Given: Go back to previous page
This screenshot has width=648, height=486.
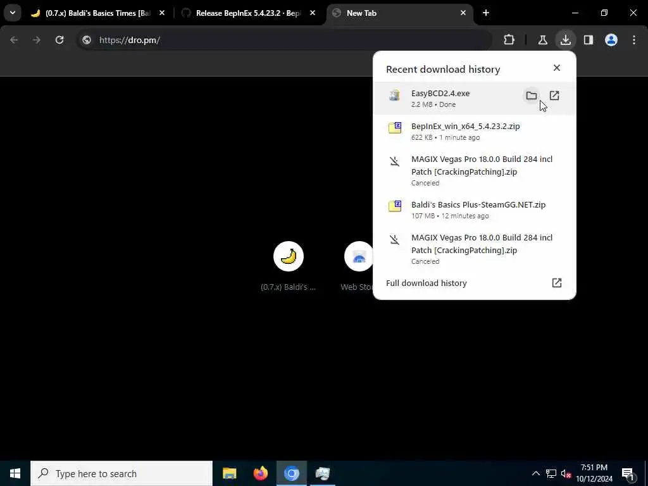Looking at the screenshot, I should tap(14, 40).
